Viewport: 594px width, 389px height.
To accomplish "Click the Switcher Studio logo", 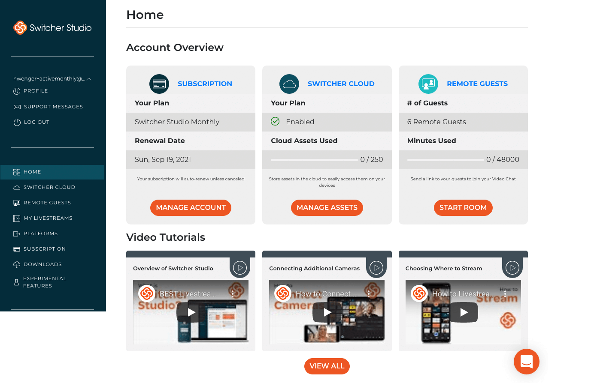I will [52, 28].
